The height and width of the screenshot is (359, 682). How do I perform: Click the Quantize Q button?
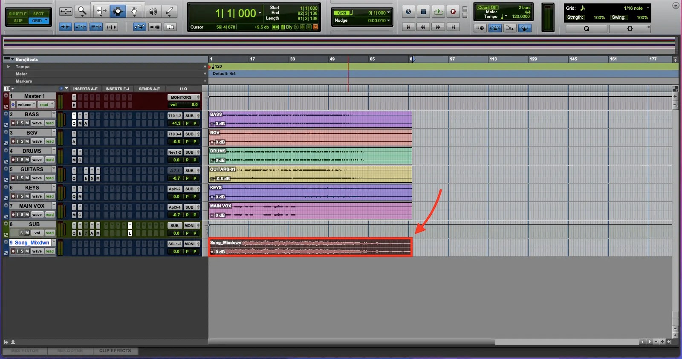(587, 29)
